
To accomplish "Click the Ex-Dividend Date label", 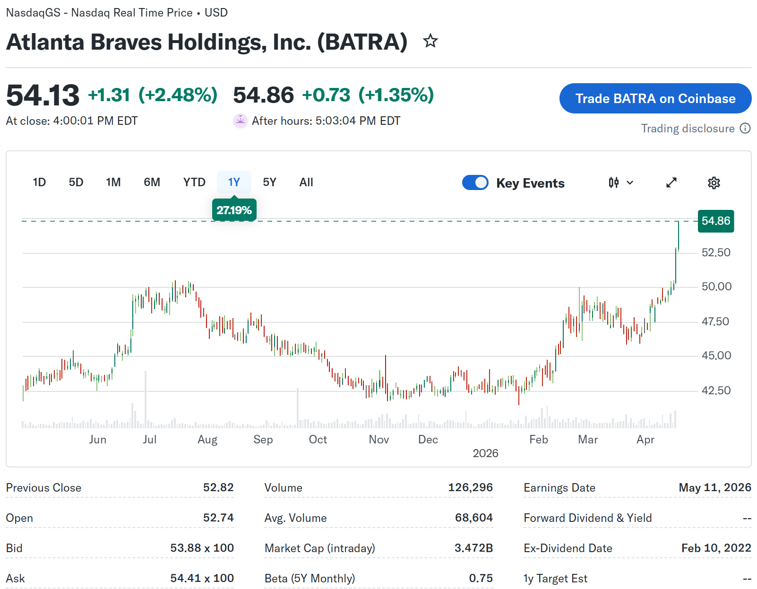I will pyautogui.click(x=568, y=548).
